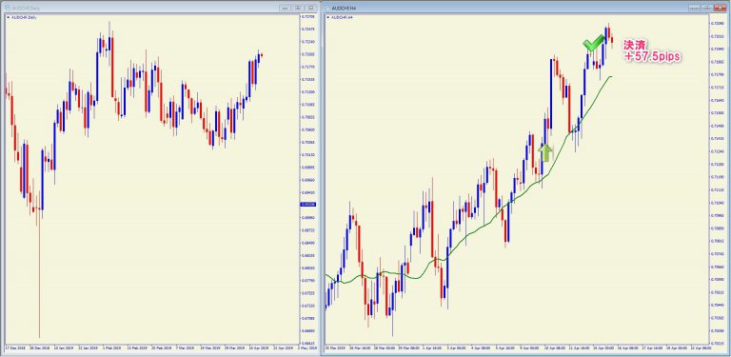Click the AUDCHF Daily window title icon
Viewport: 731px width, 357px height.
8,8
